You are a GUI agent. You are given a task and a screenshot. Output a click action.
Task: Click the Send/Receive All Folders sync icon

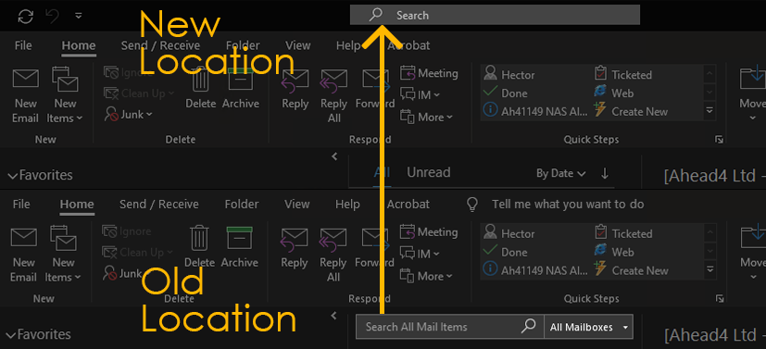25,16
